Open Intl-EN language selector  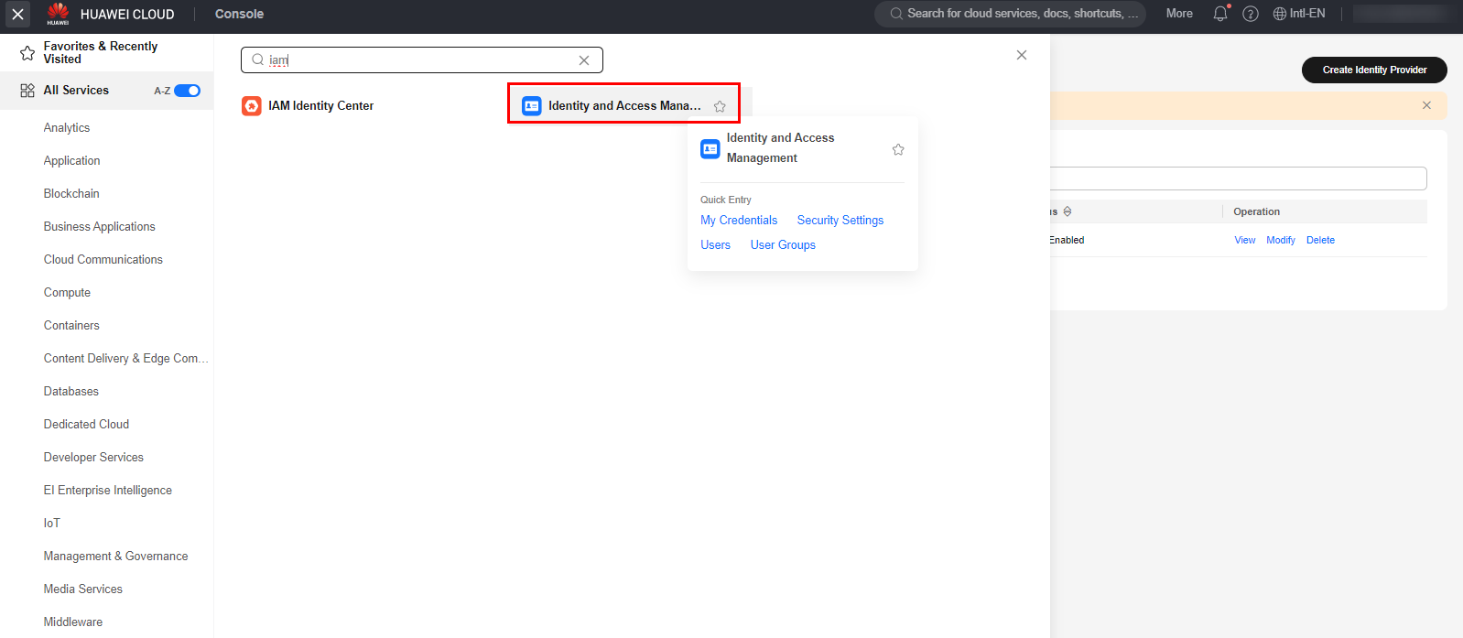pyautogui.click(x=1299, y=14)
